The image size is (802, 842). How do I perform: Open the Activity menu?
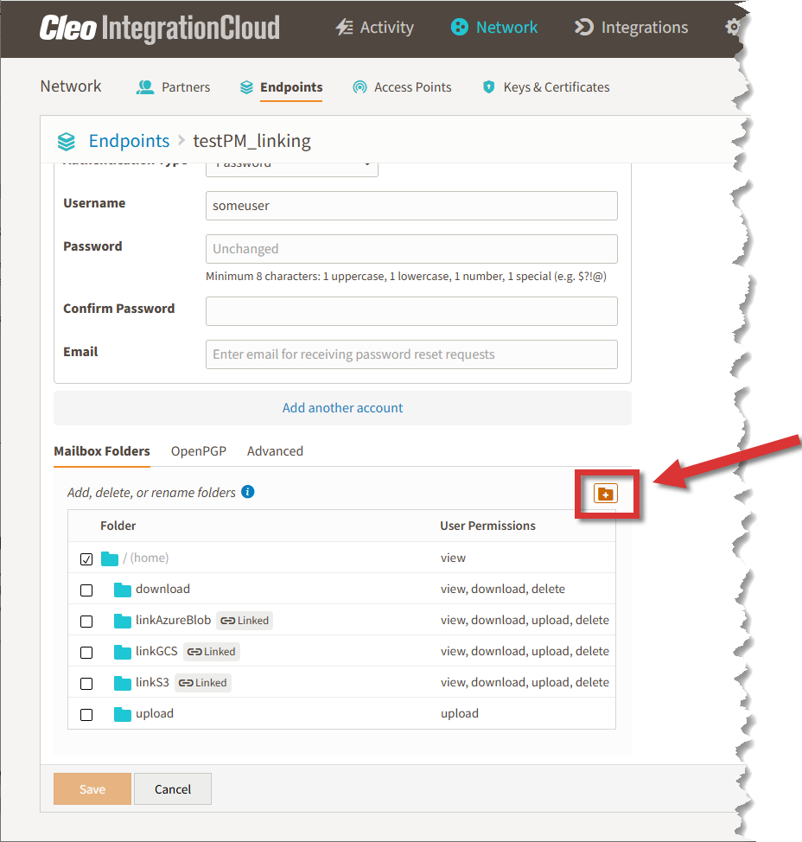tap(375, 28)
